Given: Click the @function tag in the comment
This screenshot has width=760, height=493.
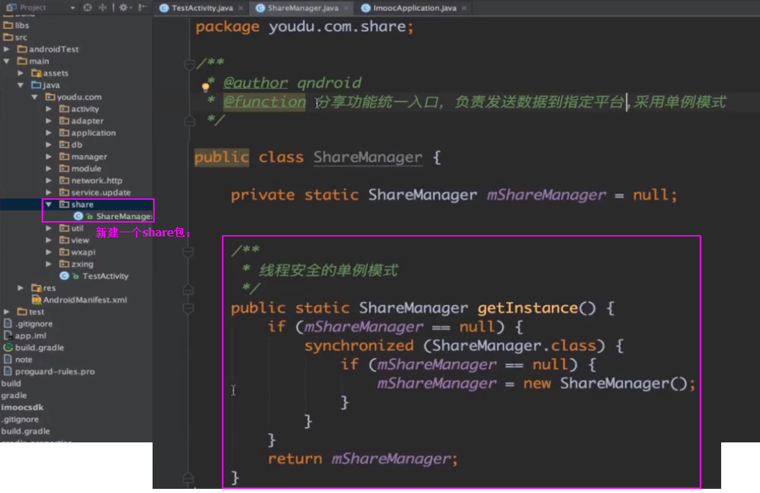Looking at the screenshot, I should (x=265, y=102).
